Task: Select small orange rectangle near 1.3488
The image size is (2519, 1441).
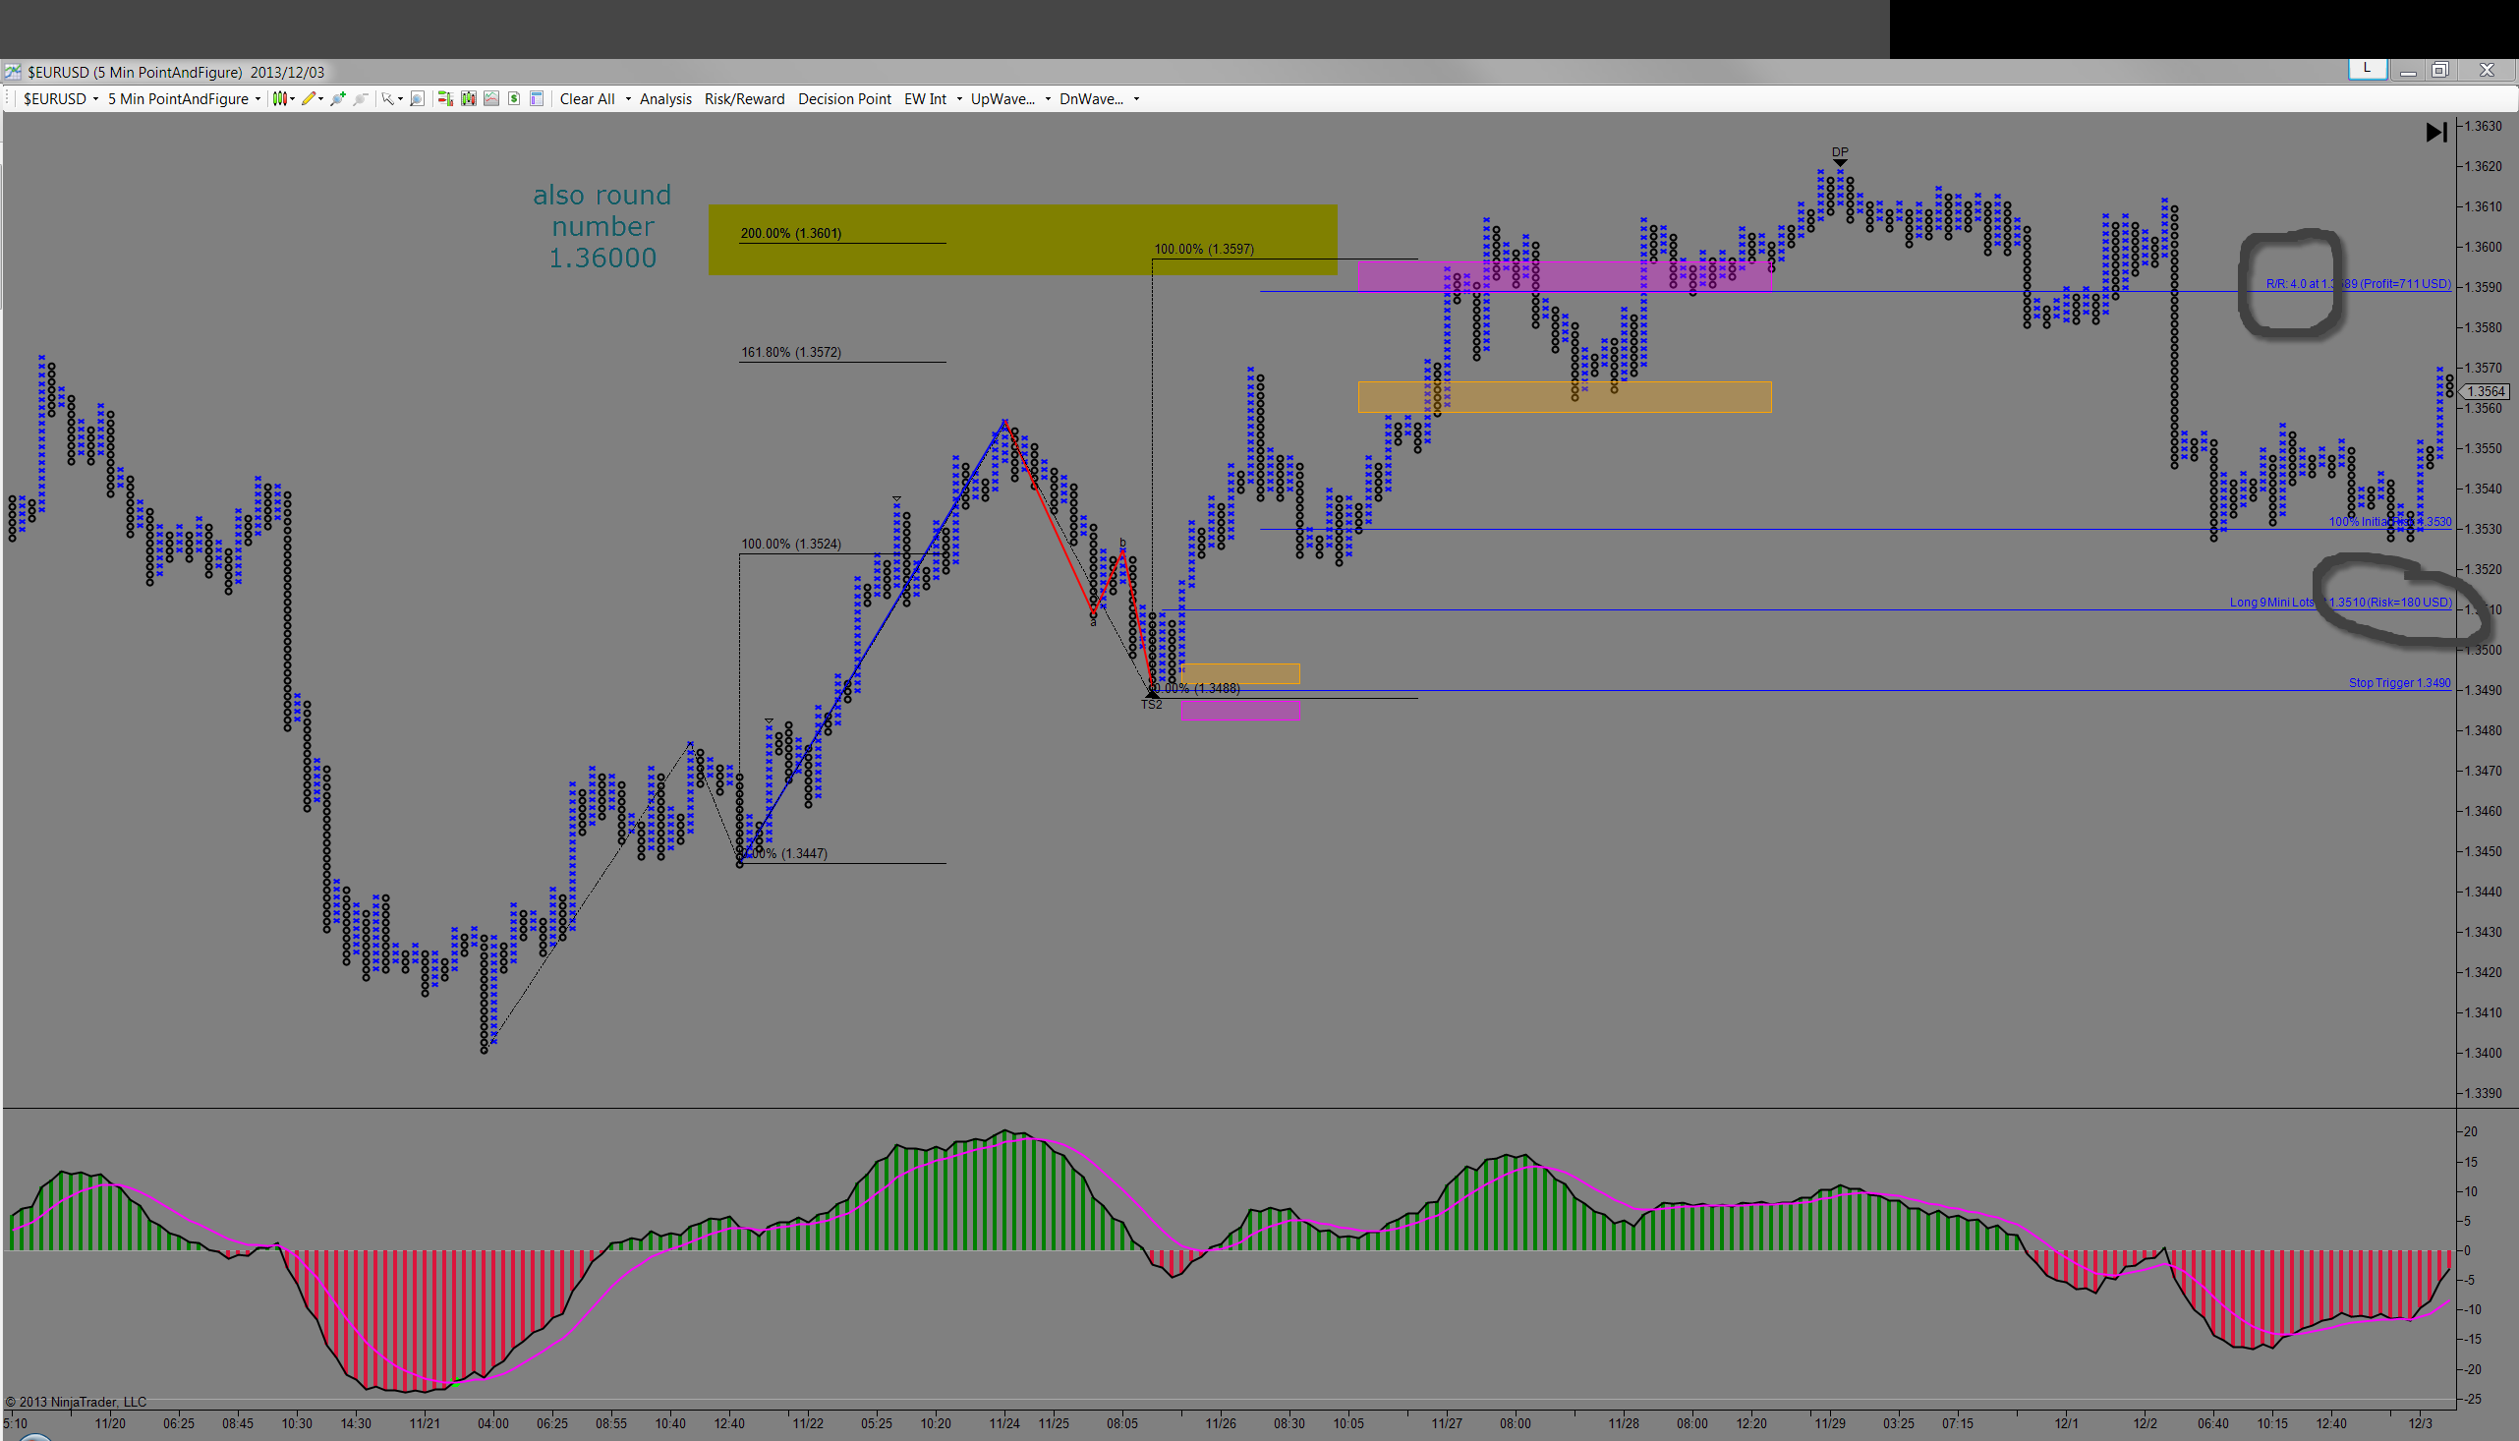Action: pos(1240,674)
